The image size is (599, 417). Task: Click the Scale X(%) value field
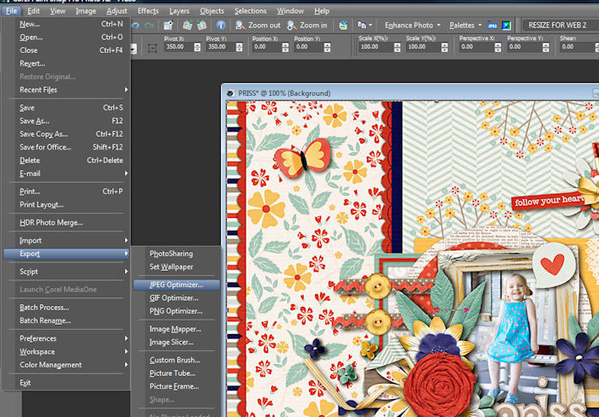[376, 47]
